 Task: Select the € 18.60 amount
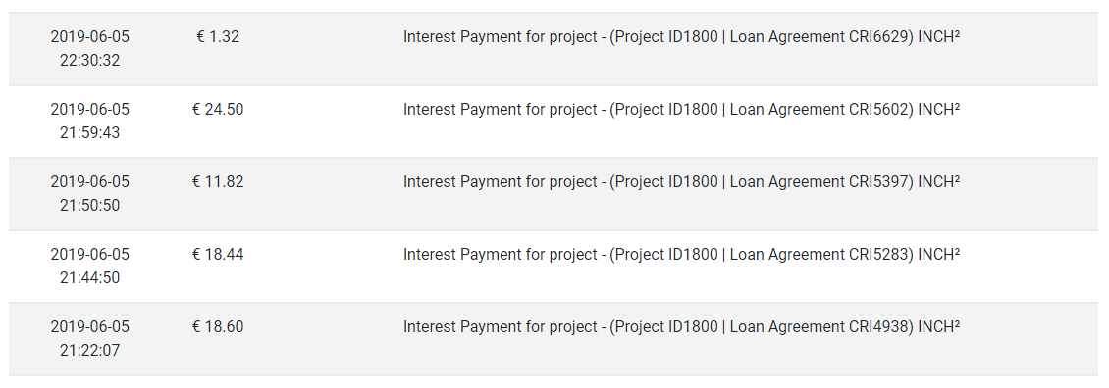(218, 326)
